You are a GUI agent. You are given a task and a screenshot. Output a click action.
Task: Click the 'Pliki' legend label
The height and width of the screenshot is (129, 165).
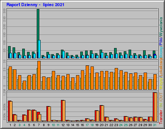(161, 41)
